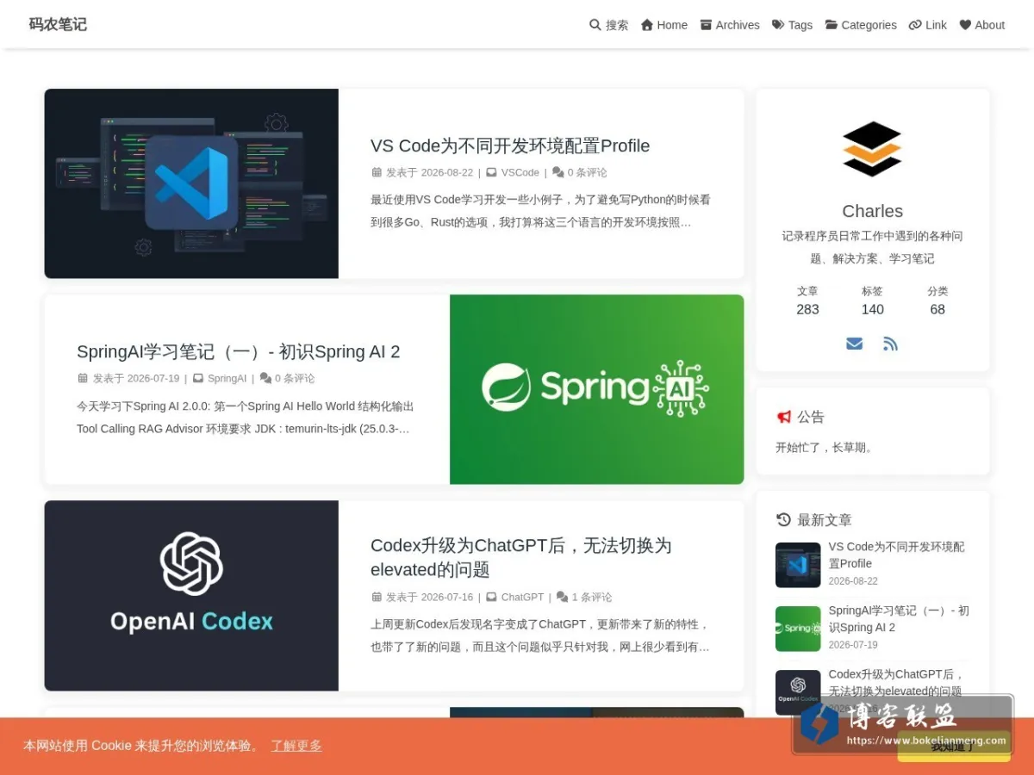
Task: Click the Spring AI green cover image
Action: coord(596,389)
